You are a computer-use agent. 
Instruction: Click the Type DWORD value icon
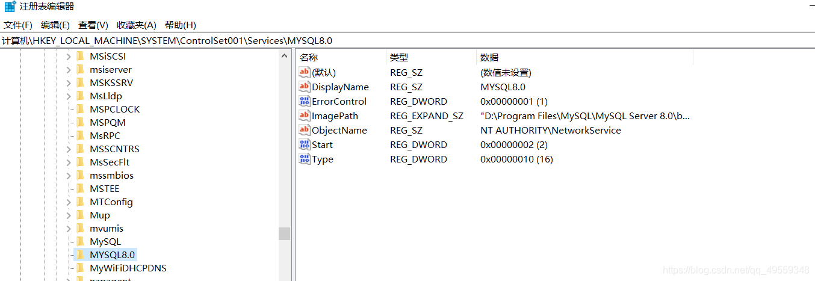pyautogui.click(x=305, y=159)
